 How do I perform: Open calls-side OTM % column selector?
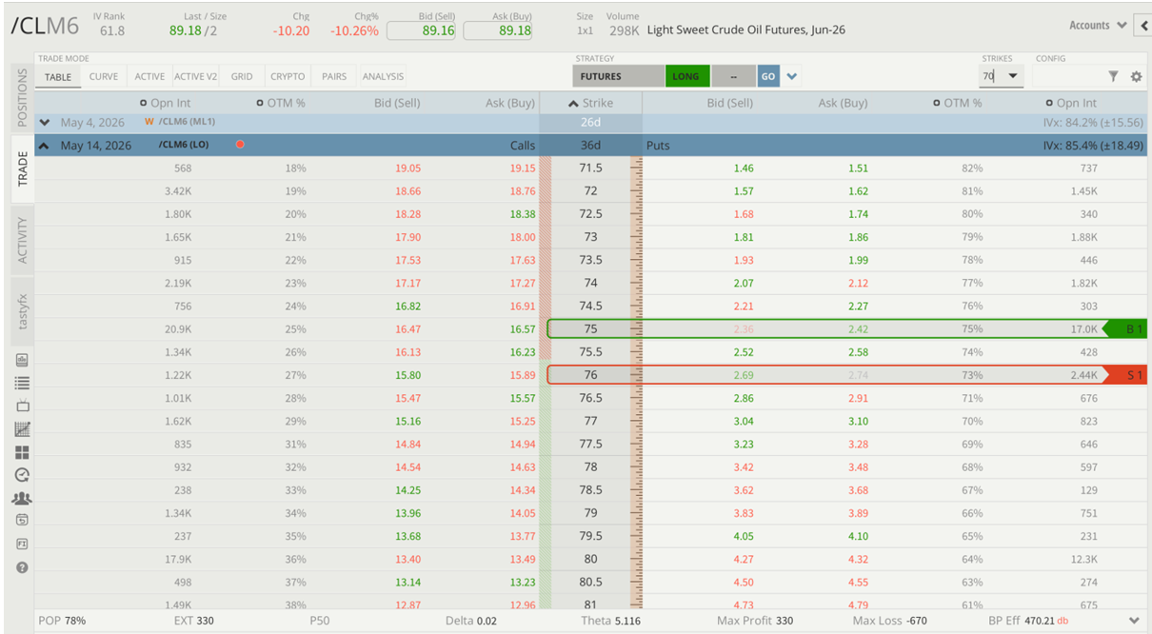260,103
